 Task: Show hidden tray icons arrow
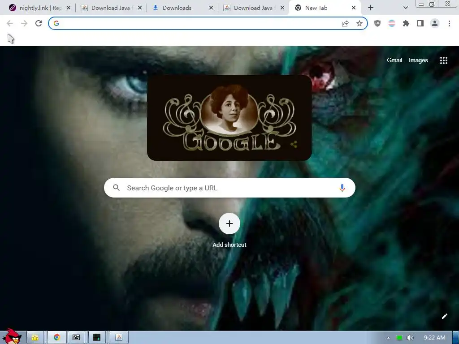click(x=389, y=338)
